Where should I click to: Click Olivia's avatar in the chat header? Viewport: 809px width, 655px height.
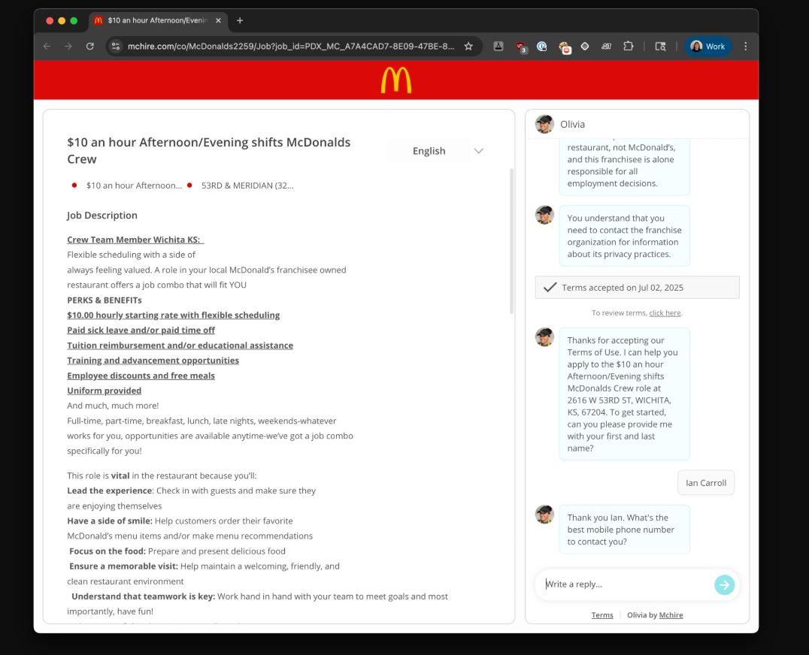544,124
